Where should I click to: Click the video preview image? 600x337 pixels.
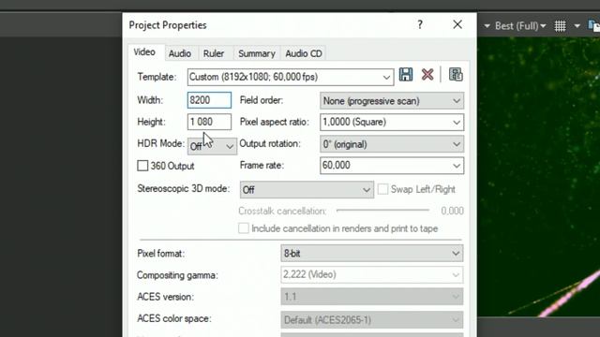538,177
